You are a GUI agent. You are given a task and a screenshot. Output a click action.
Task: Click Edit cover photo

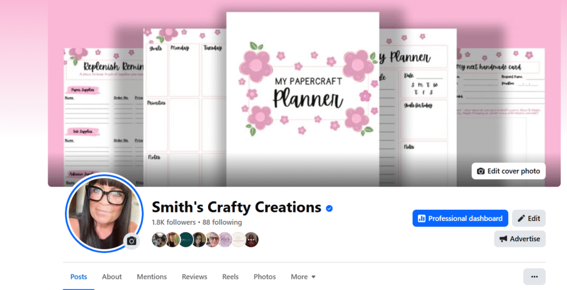[508, 171]
